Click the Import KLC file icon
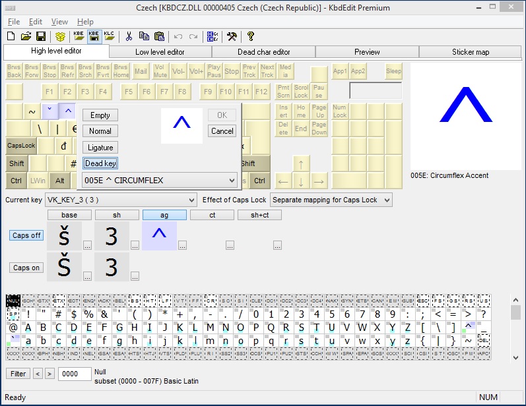Viewport: 526px width, 406px height. (x=110, y=36)
